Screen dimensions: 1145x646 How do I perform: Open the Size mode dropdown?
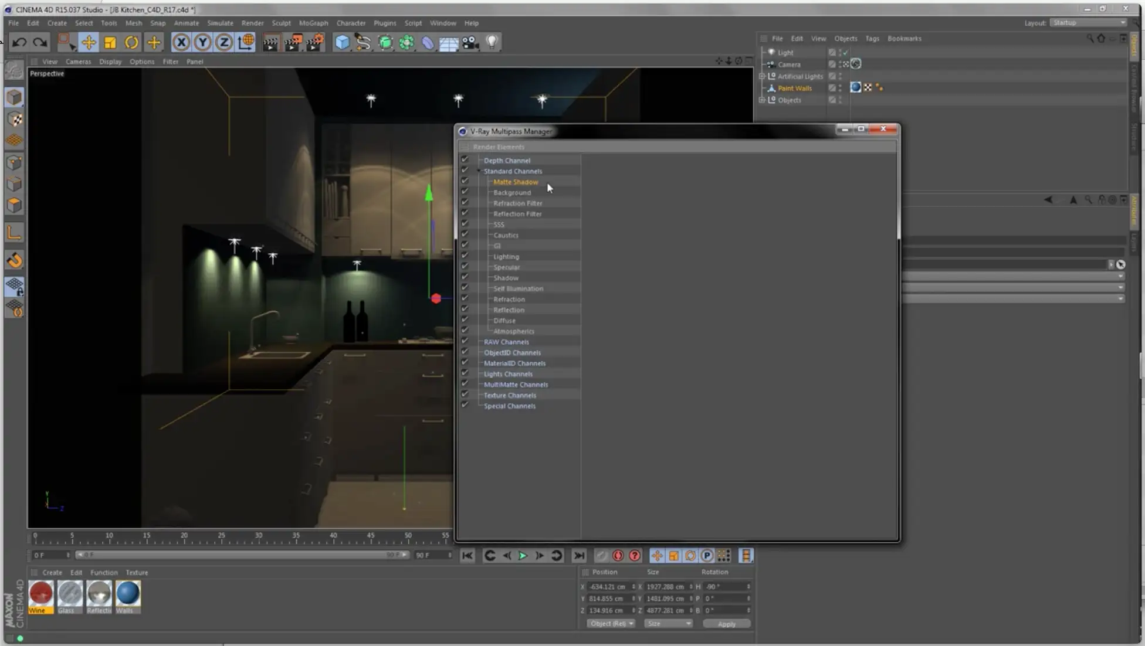[x=668, y=624]
